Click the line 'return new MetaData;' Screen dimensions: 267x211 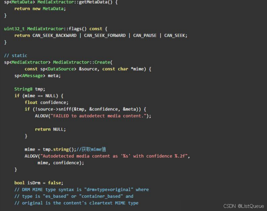(40, 9)
